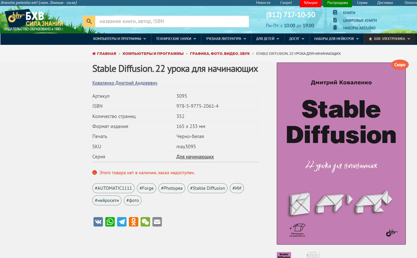The width and height of the screenshot is (417, 258).
Task: Open the #Photopea tag
Action: pos(172,188)
